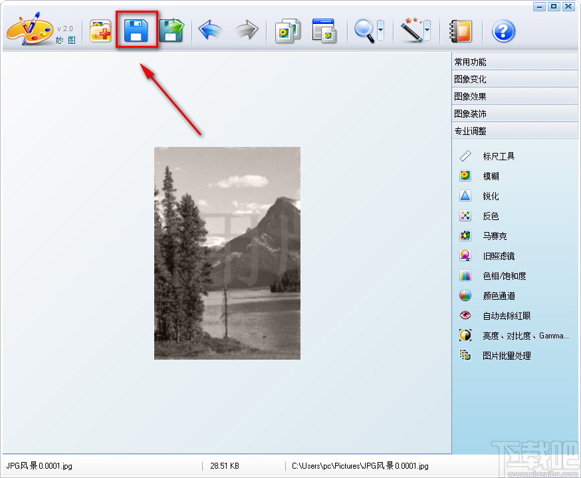Switch to the 图象效果 category
Screen dimensions: 581x478
pyautogui.click(x=515, y=96)
